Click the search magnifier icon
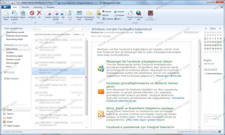225x135 pixels. (x=82, y=29)
